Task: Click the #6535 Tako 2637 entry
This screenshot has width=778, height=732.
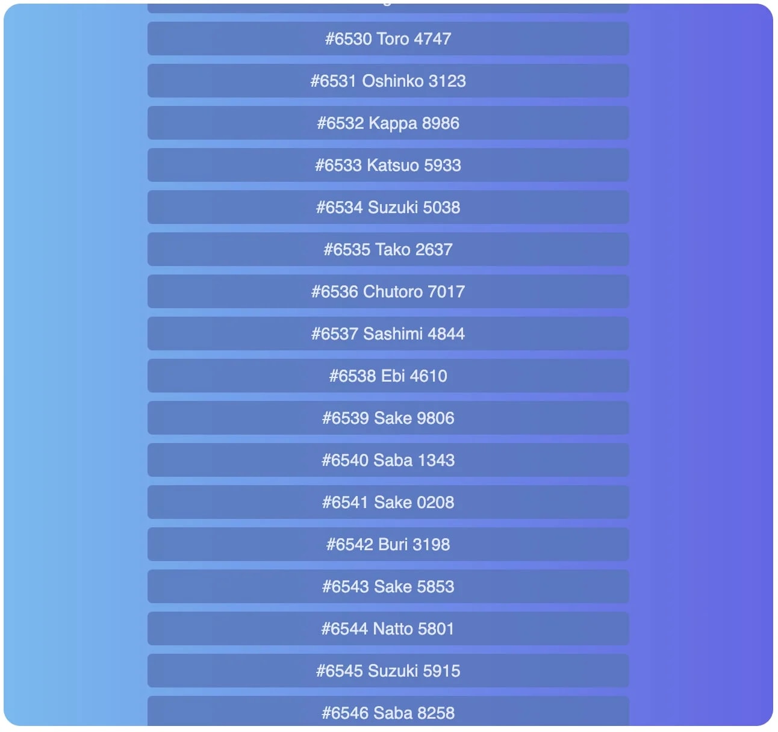Action: pyautogui.click(x=388, y=249)
